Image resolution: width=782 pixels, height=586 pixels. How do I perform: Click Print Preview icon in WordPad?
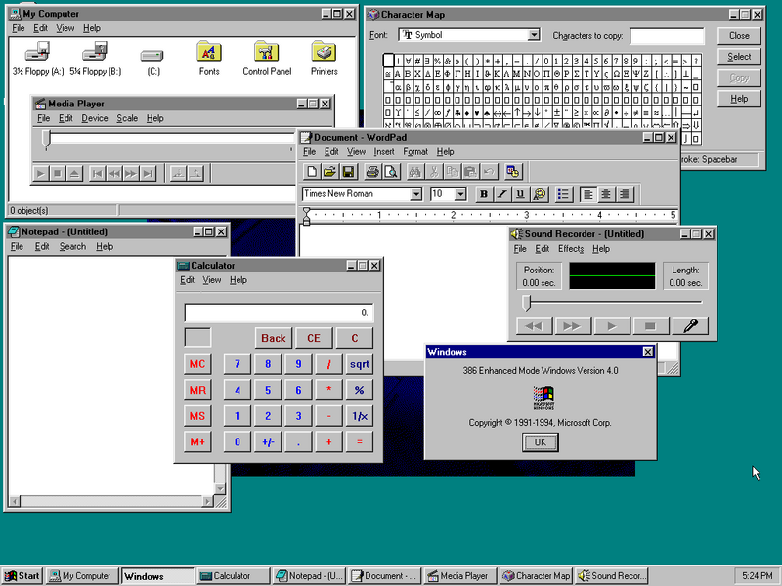coord(390,172)
